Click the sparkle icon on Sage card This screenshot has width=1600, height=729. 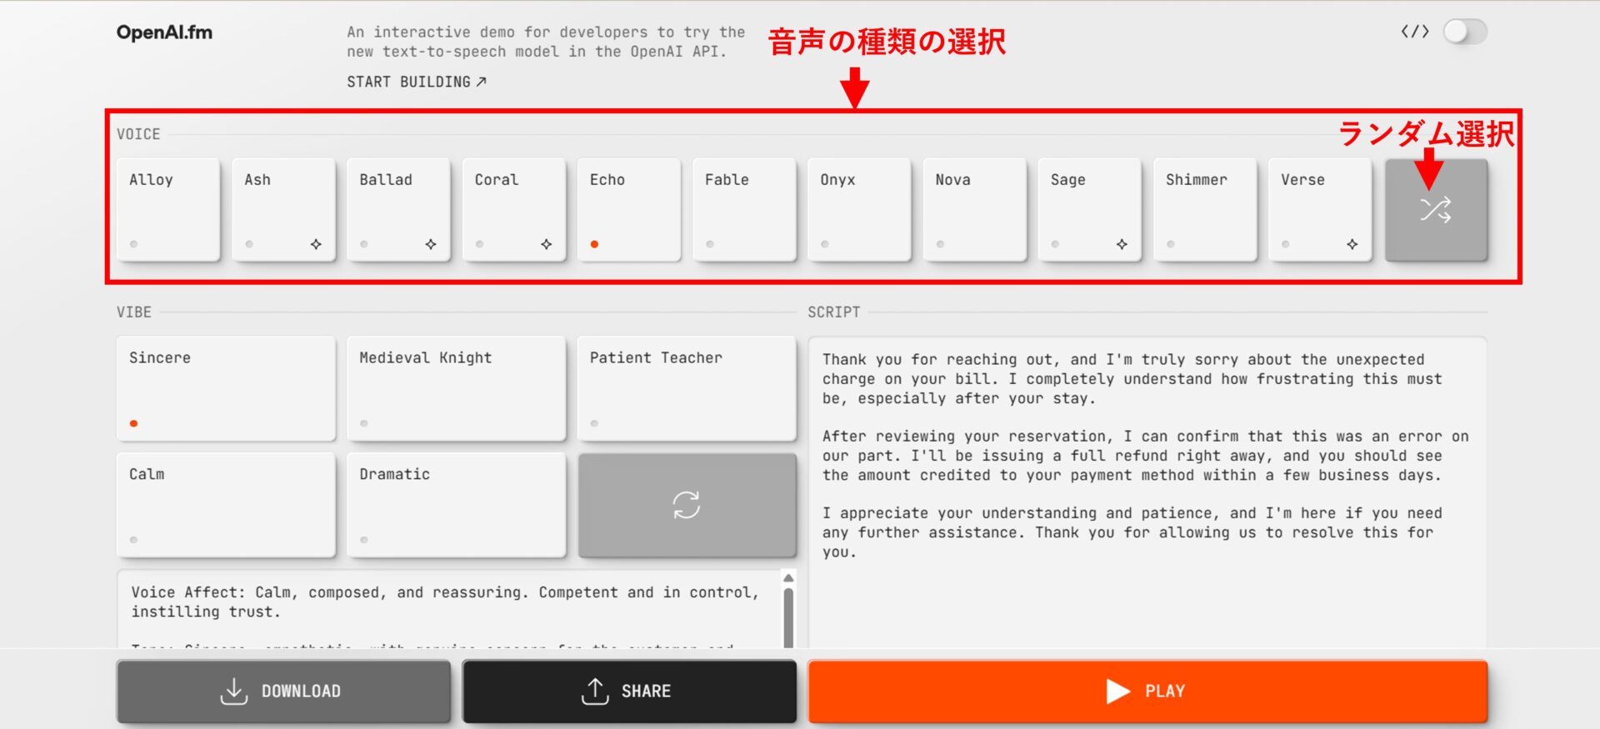tap(1122, 244)
